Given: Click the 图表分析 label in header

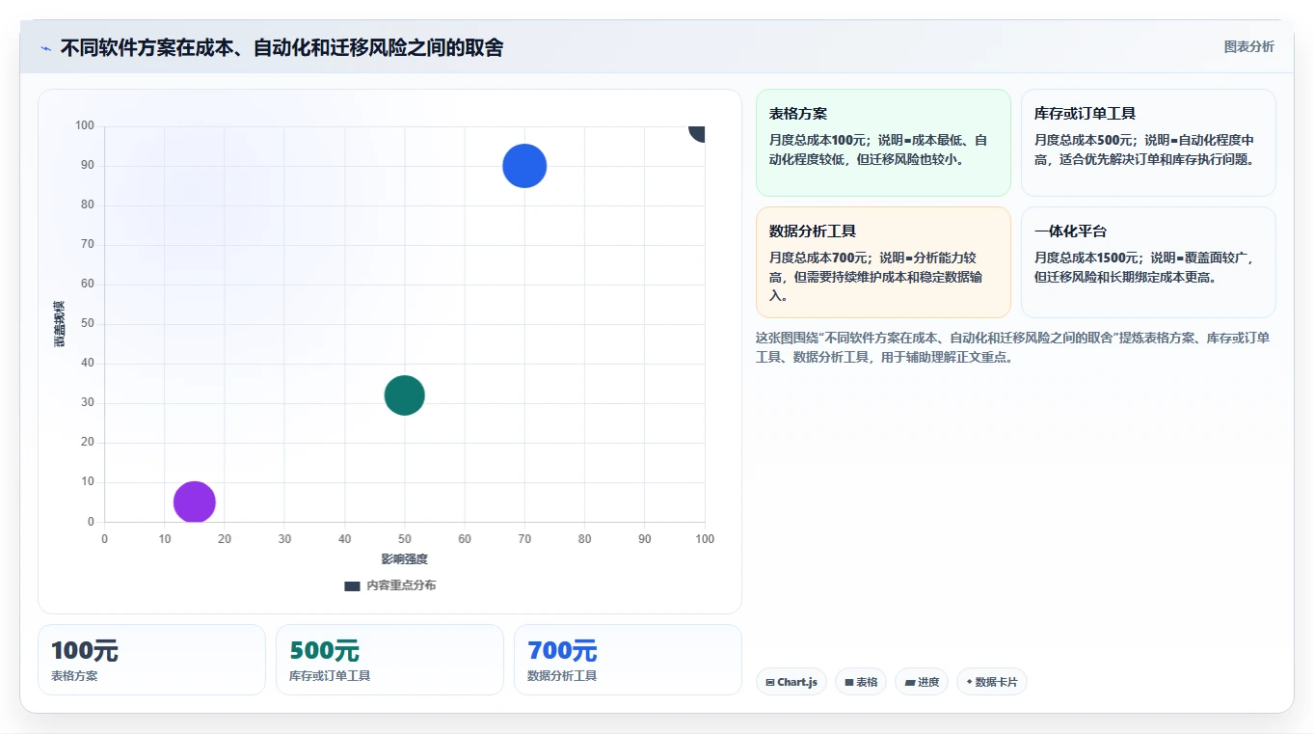Looking at the screenshot, I should coord(1248,46).
